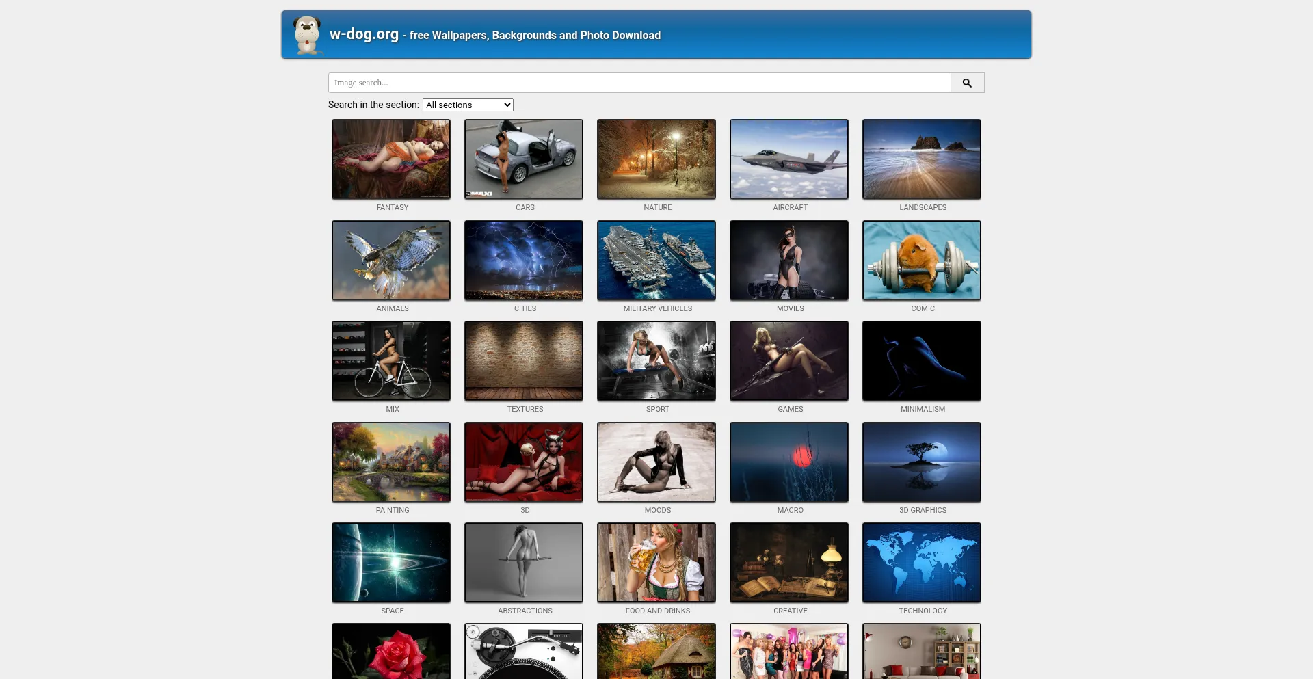1313x679 pixels.
Task: Open the Landscapes category thumbnail
Action: point(921,159)
